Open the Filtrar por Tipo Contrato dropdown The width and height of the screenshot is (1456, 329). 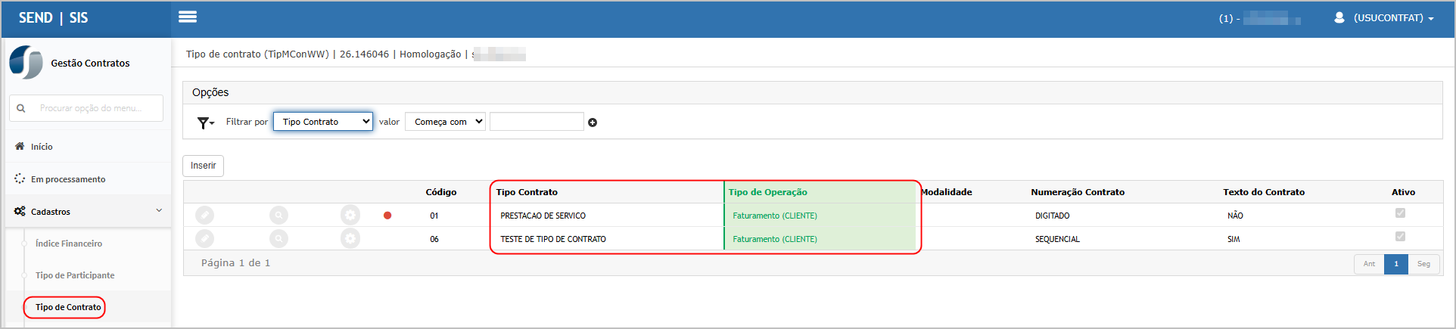[x=323, y=122]
